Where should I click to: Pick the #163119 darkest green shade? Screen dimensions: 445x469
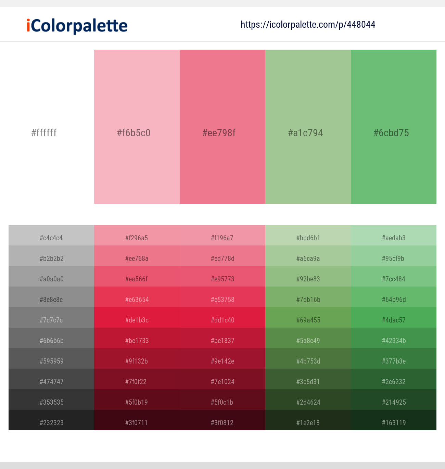click(x=394, y=420)
